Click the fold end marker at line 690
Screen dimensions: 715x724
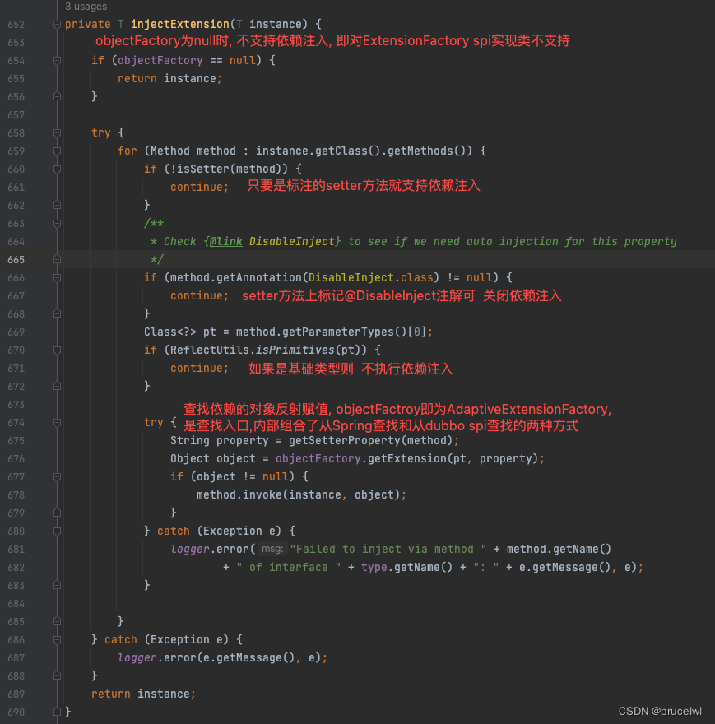pos(57,712)
